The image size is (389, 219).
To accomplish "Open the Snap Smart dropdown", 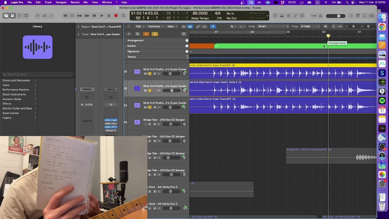I will coord(273,26).
